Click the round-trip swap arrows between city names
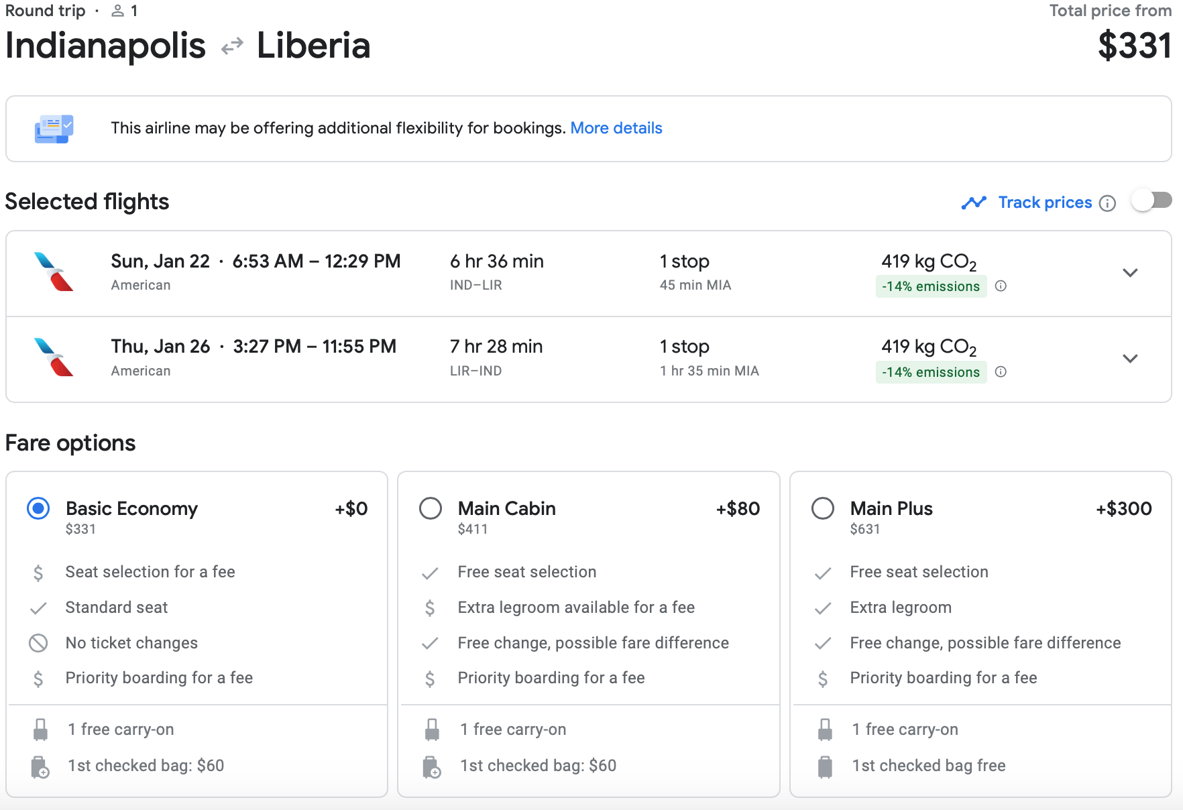The width and height of the screenshot is (1183, 810). point(231,46)
